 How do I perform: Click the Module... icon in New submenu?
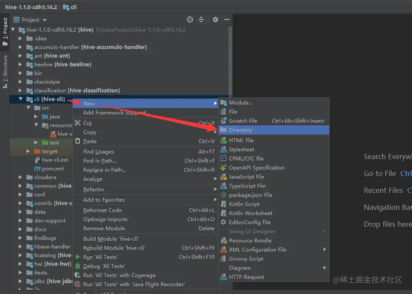point(223,103)
